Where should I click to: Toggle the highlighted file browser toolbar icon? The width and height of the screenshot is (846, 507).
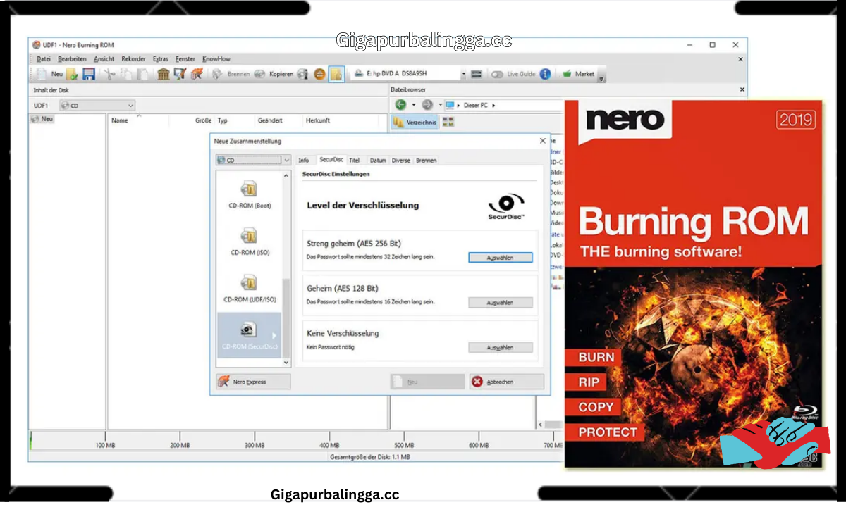[x=336, y=74]
